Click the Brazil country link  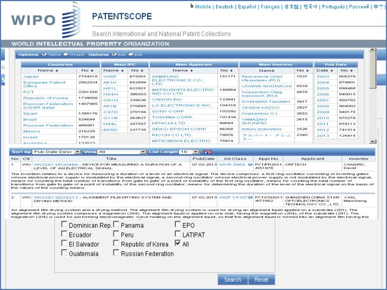point(30,119)
